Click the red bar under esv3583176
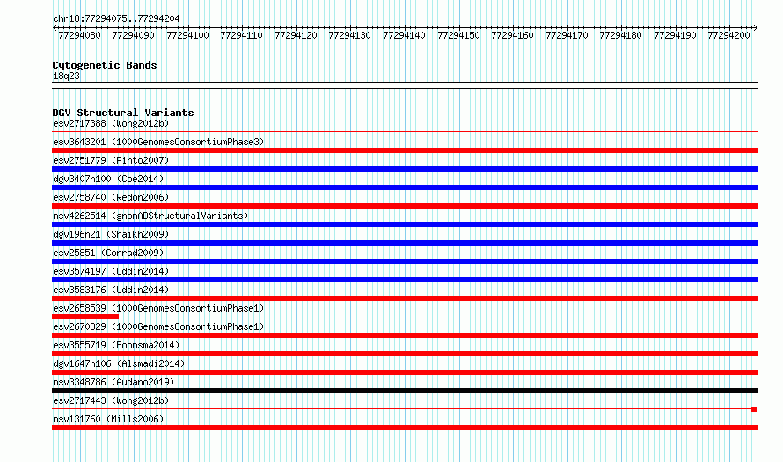The height and width of the screenshot is (462, 783). pos(405,298)
